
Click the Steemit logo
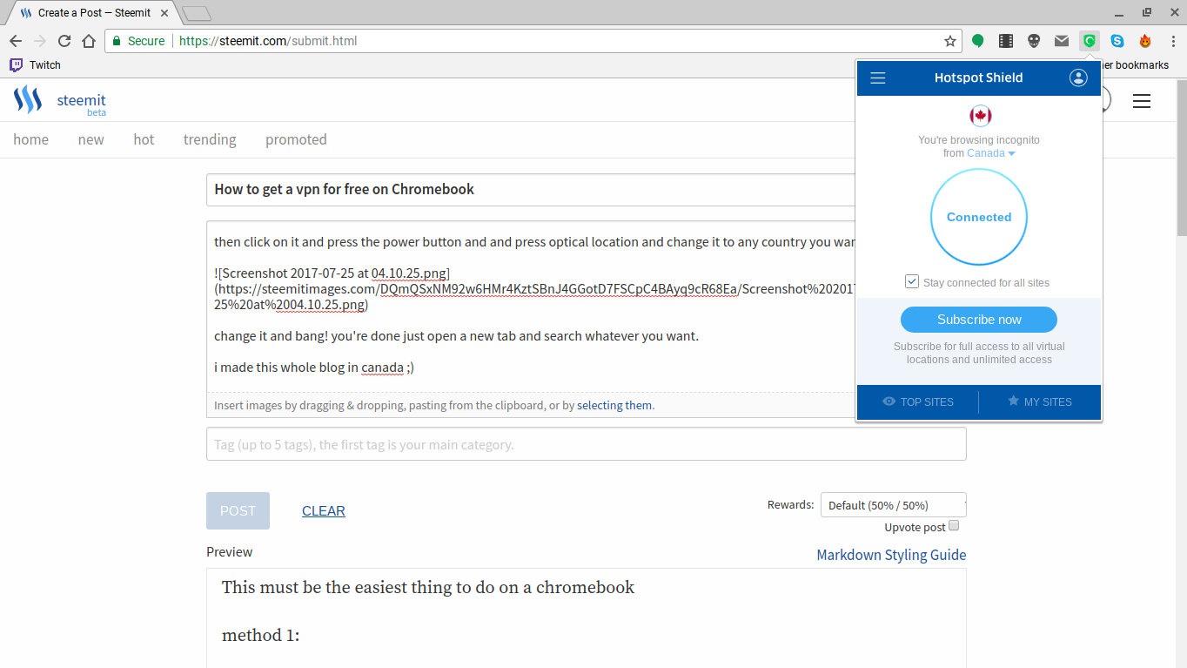pos(28,99)
